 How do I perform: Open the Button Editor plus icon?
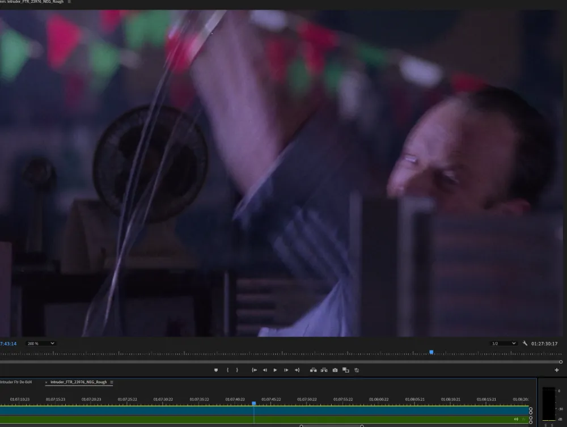pyautogui.click(x=556, y=370)
